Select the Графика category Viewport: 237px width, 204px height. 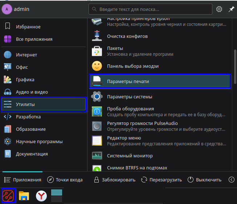25,80
